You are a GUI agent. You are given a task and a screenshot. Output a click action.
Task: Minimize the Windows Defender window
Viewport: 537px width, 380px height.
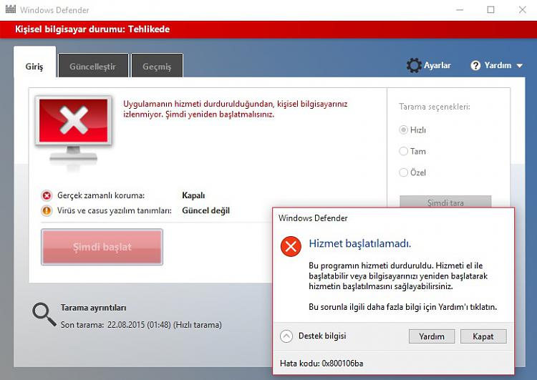click(x=460, y=9)
